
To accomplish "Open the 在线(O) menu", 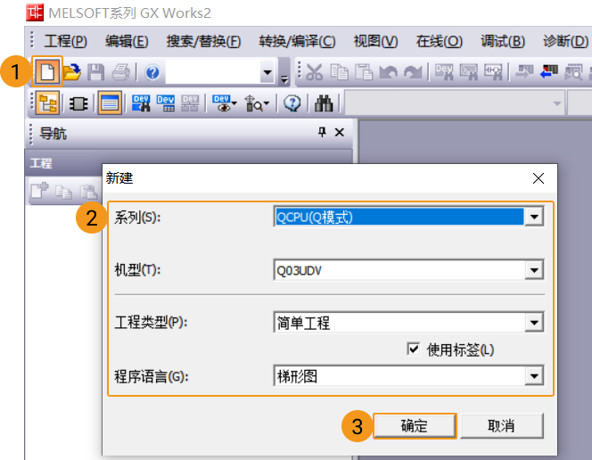I will click(x=439, y=41).
